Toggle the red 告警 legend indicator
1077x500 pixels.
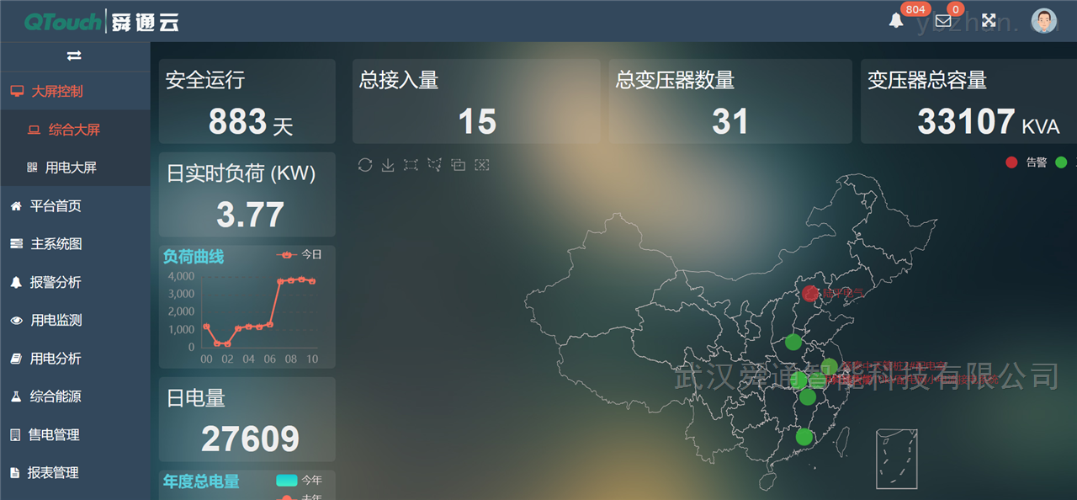[1011, 162]
